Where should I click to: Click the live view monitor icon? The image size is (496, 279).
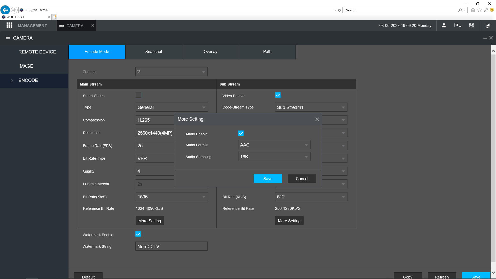[487, 25]
